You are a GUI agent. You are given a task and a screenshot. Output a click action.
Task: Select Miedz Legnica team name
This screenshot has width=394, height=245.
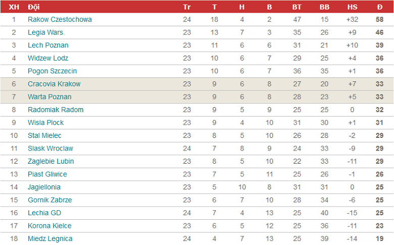[50, 238]
